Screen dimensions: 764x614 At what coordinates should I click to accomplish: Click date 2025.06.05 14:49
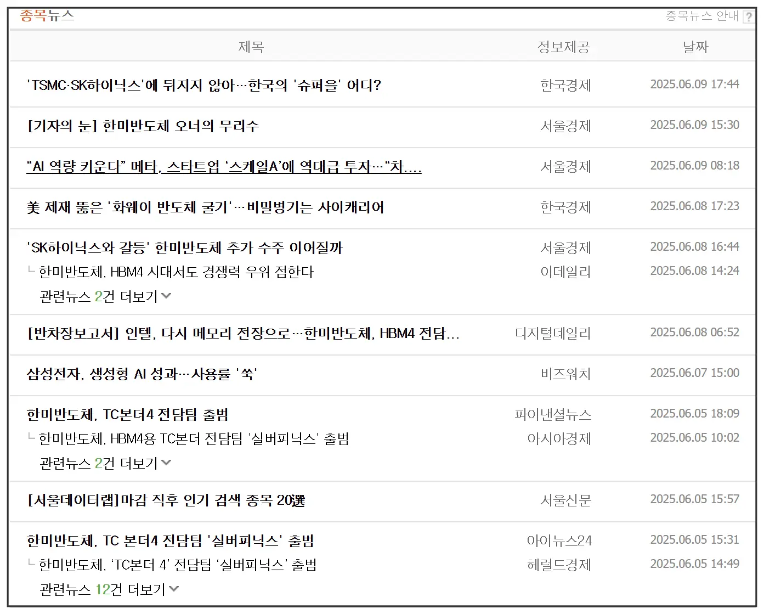pos(695,564)
